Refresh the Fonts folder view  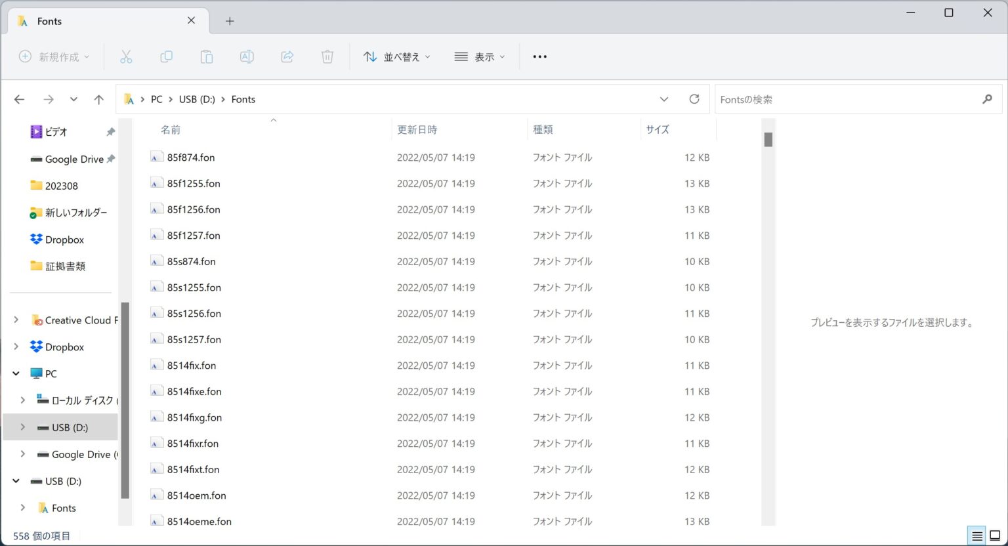pos(694,99)
